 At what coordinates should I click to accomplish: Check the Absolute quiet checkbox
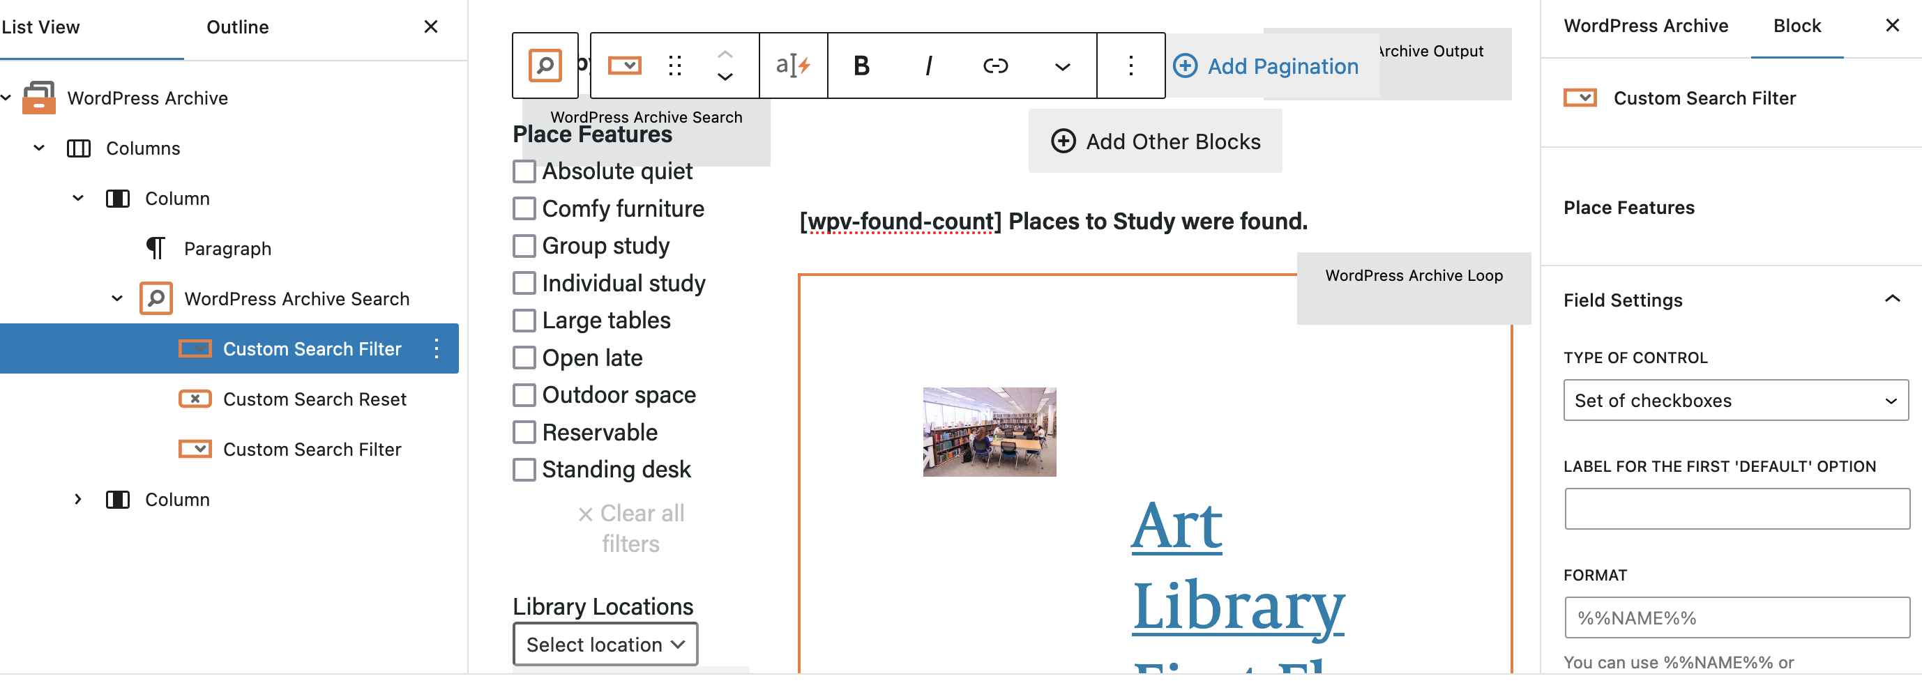(x=524, y=171)
